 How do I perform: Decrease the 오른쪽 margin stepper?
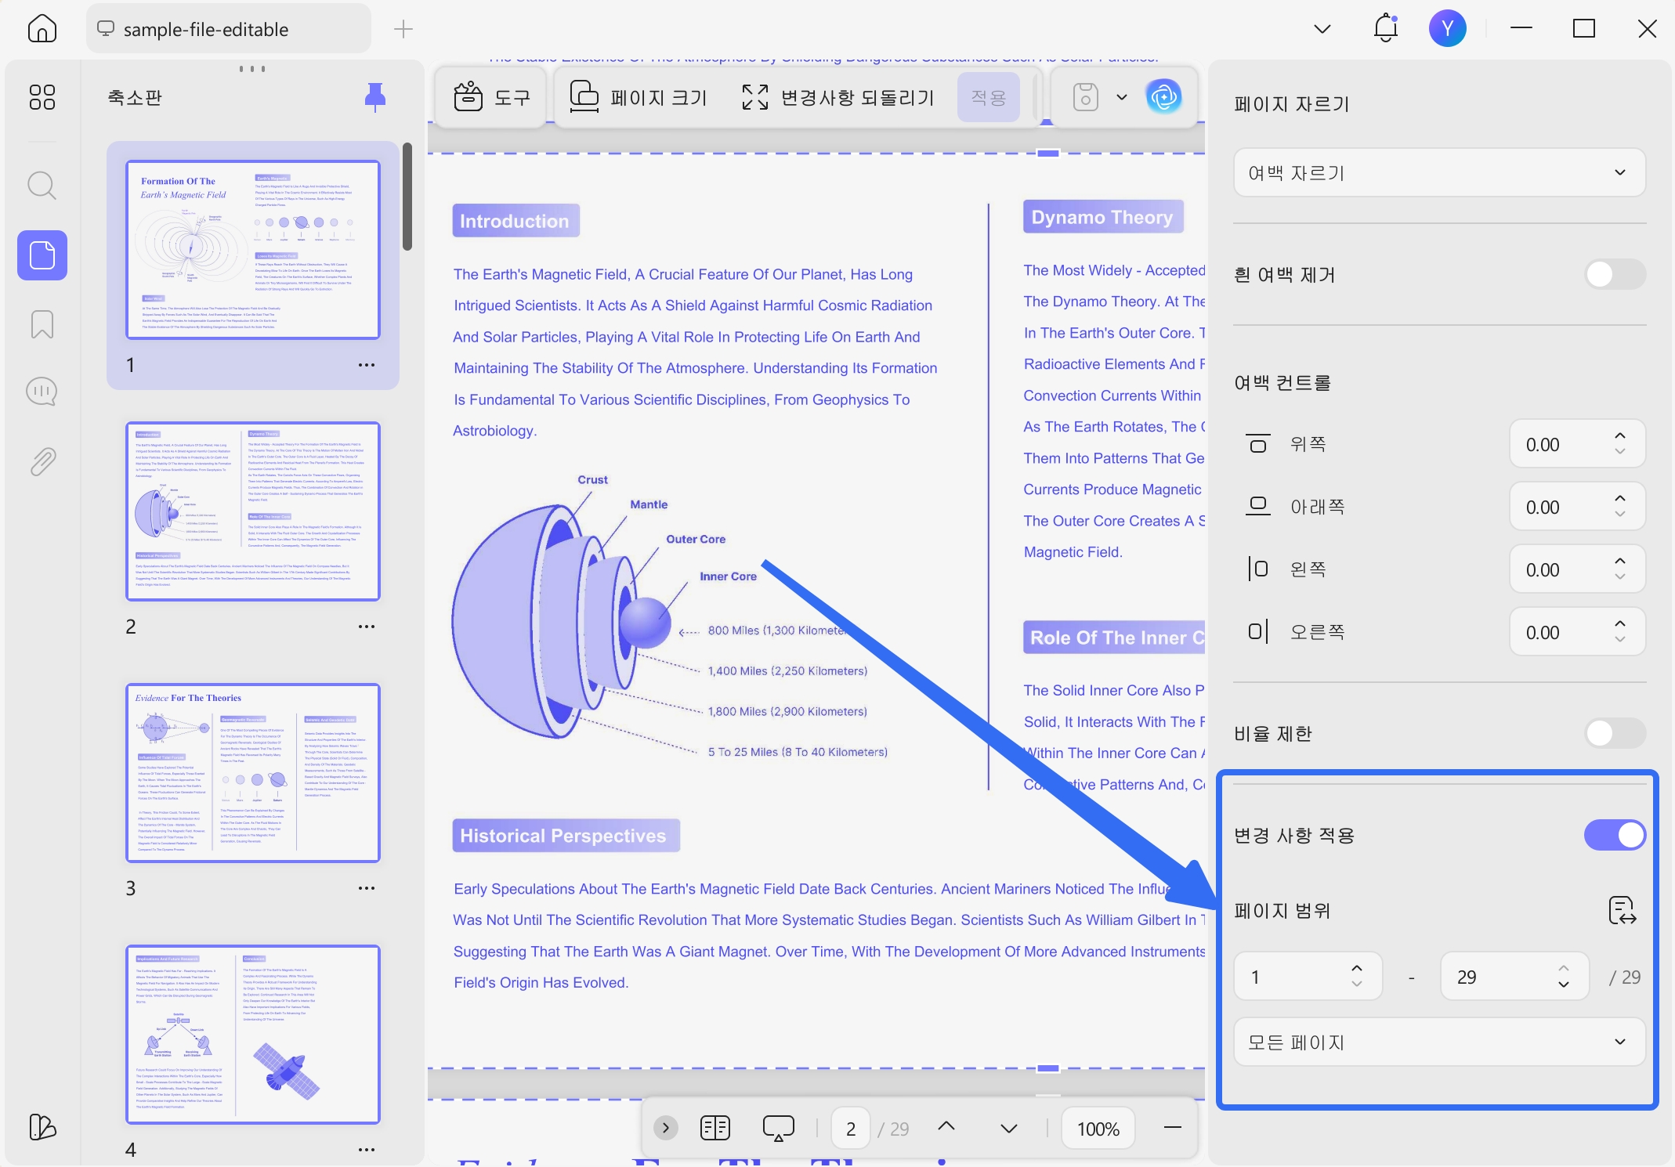point(1620,641)
